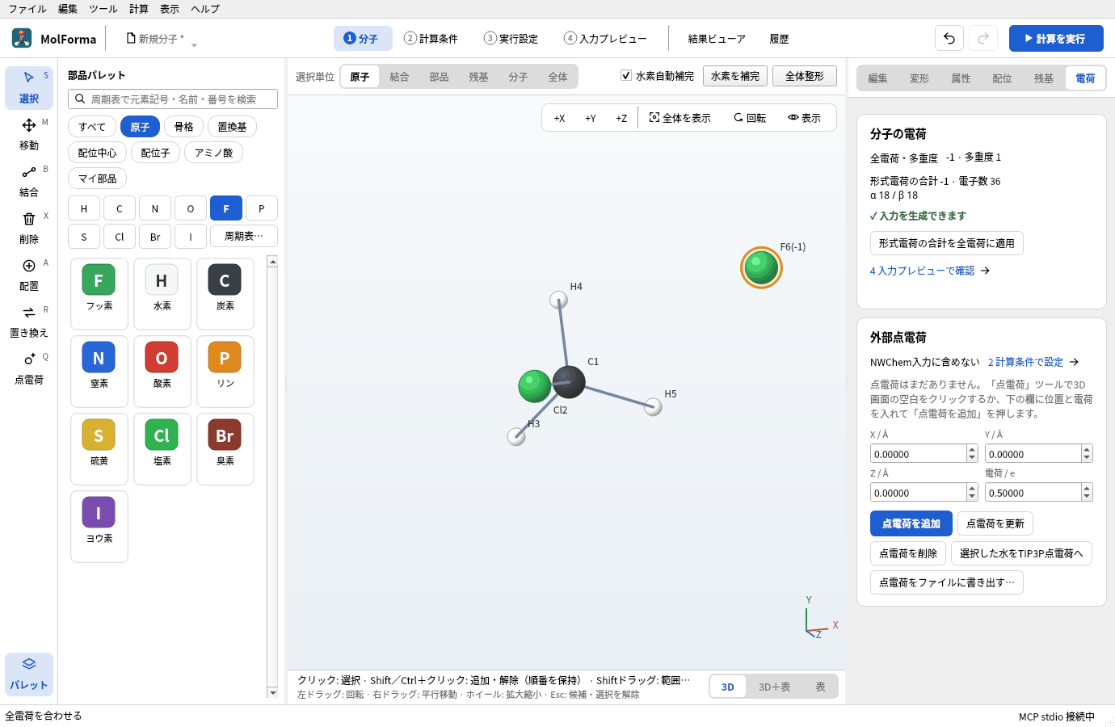The image size is (1115, 727).
Task: Activate the 配置 place tool
Action: click(x=29, y=275)
